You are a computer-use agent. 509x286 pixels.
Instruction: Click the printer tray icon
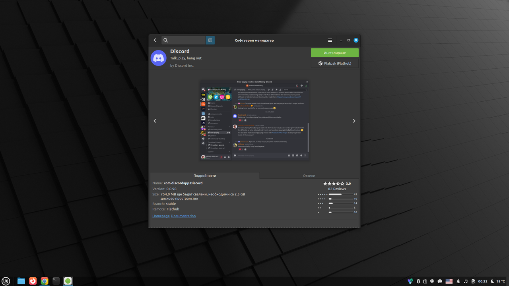tap(440, 281)
